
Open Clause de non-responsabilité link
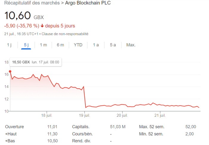tap(65, 34)
